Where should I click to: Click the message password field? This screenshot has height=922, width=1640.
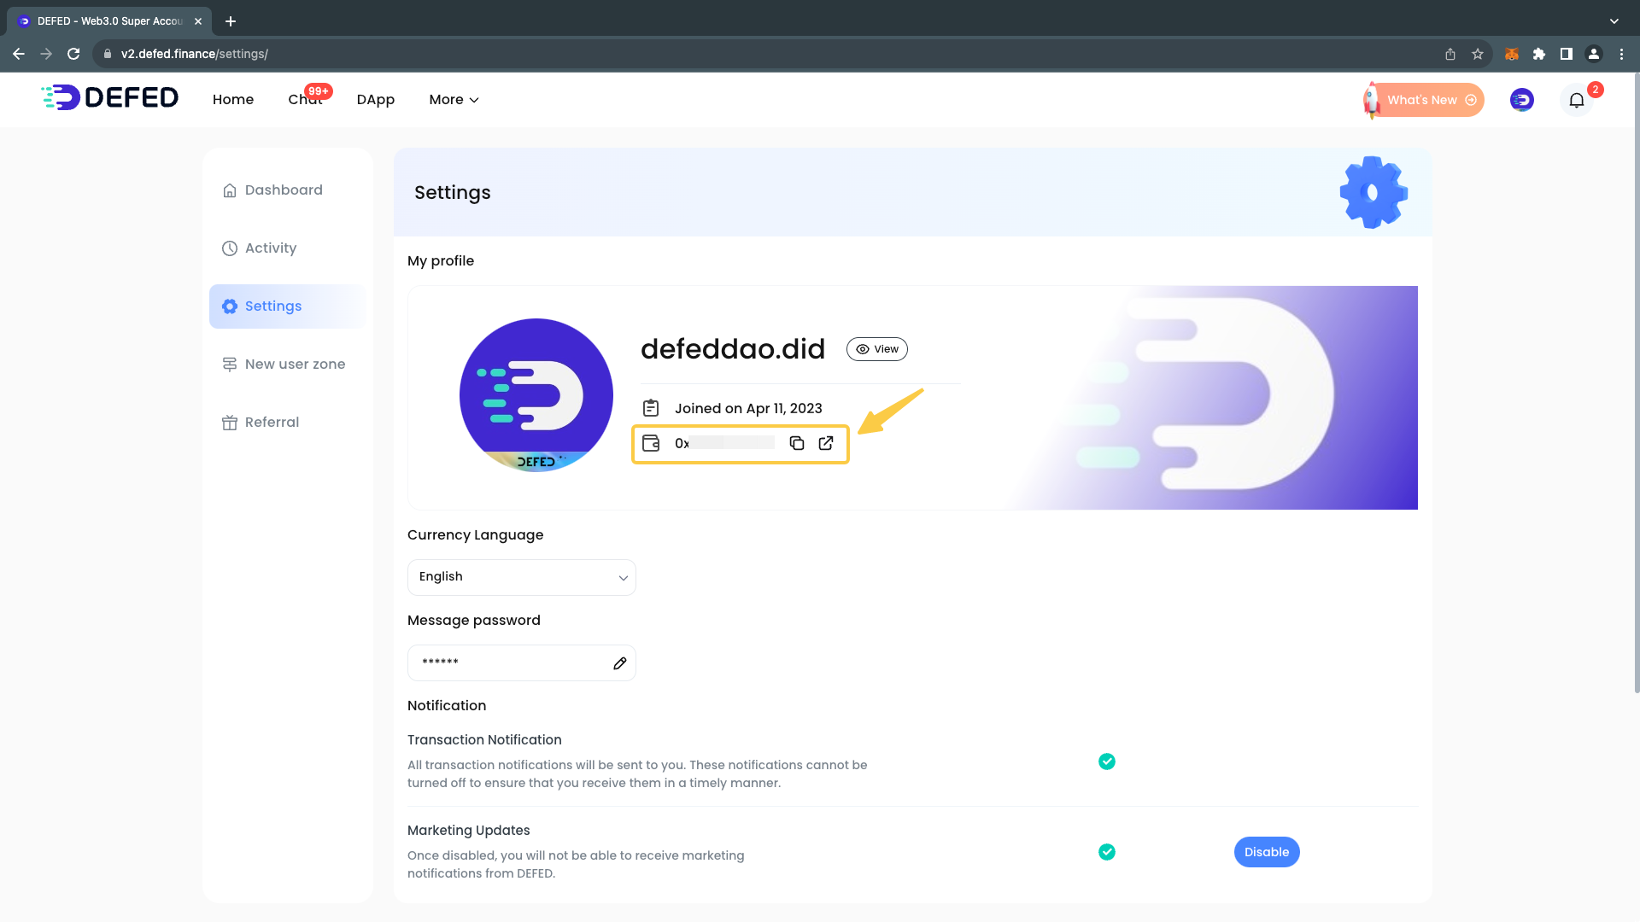(x=509, y=663)
